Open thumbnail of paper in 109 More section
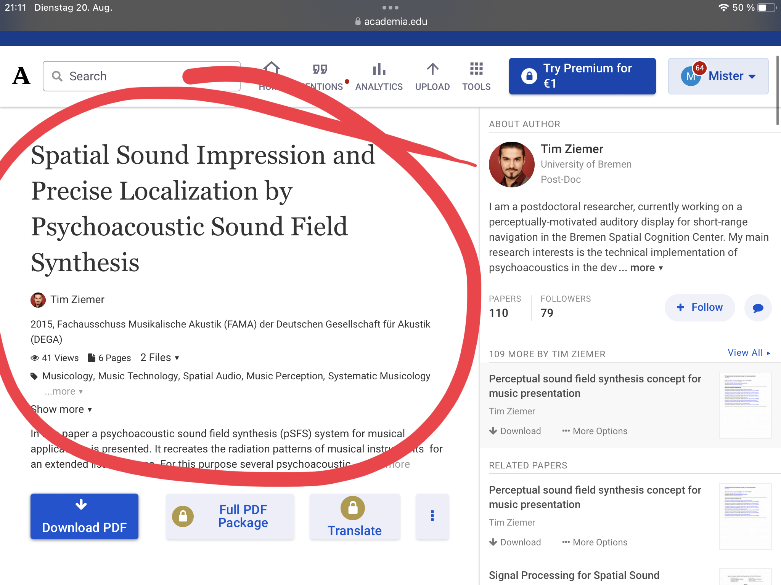The width and height of the screenshot is (781, 585). click(745, 405)
